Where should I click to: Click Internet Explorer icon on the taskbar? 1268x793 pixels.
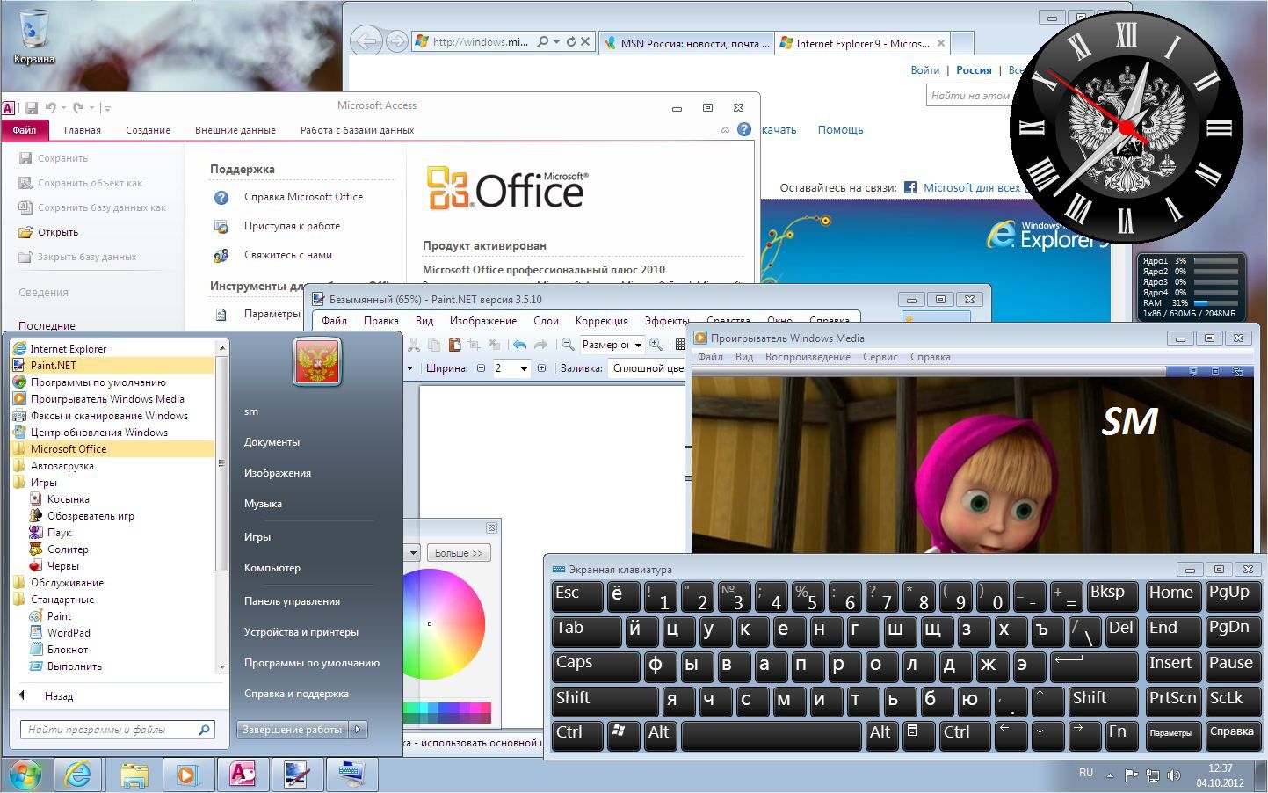pyautogui.click(x=78, y=775)
